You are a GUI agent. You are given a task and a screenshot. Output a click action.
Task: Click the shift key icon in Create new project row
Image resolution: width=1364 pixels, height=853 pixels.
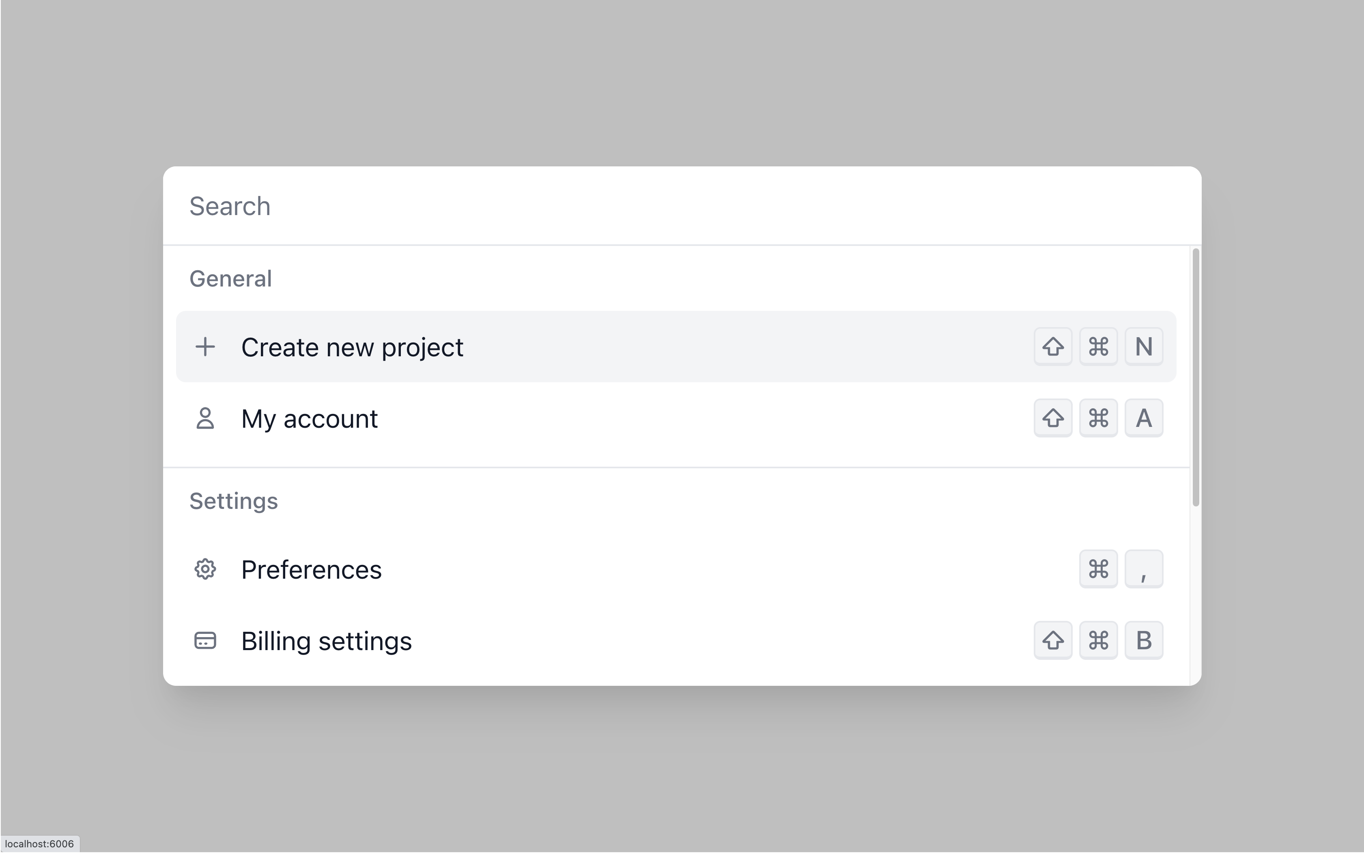pos(1053,347)
